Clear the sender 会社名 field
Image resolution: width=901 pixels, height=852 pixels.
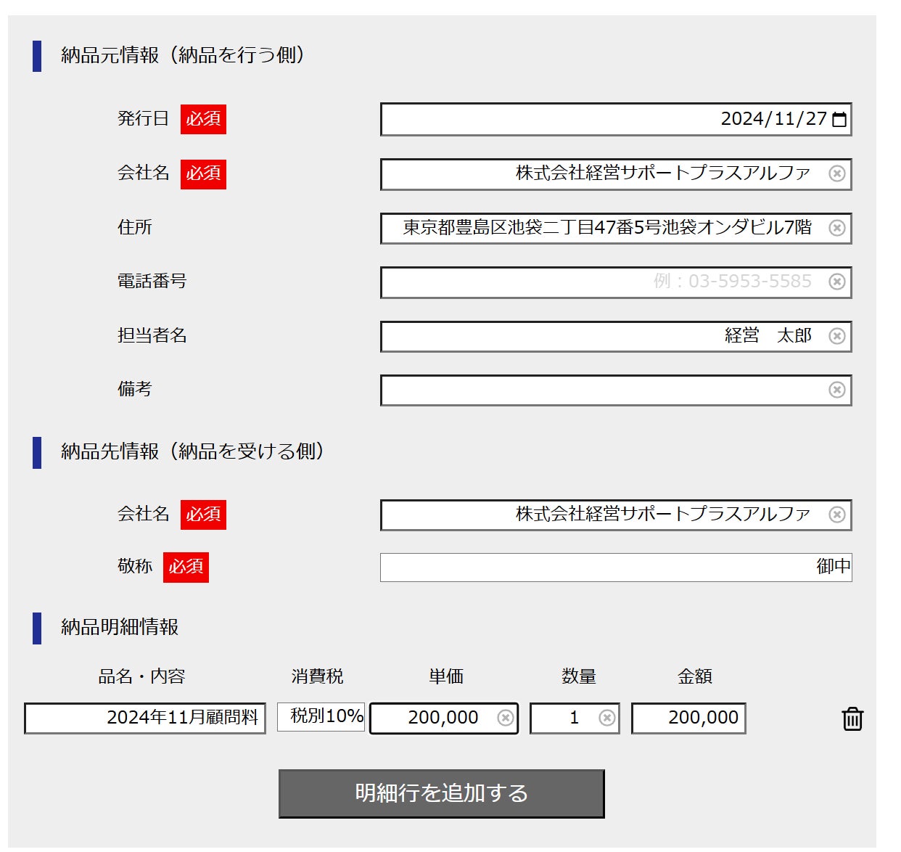(837, 174)
